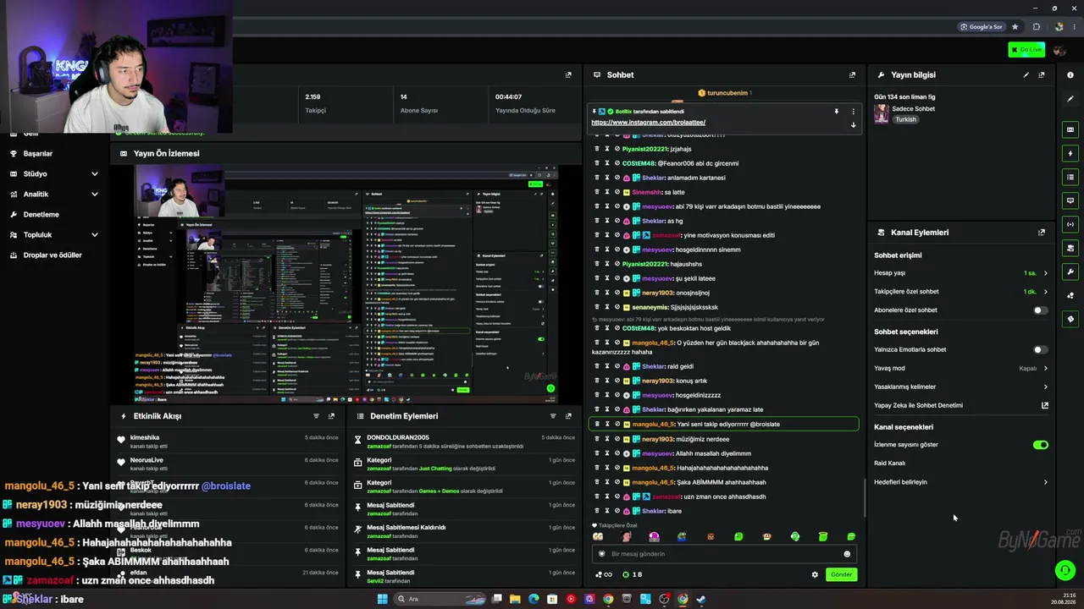Bookmark this page with the star icon
The width and height of the screenshot is (1084, 609).
point(1015,27)
